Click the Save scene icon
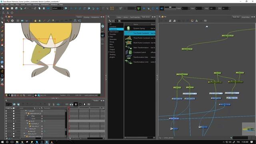The height and width of the screenshot is (144, 256). point(12,8)
